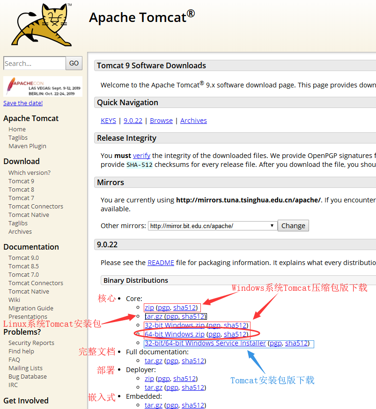Open Tomcat 7.0 documentation
Image resolution: width=376 pixels, height=409 pixels.
[23, 275]
